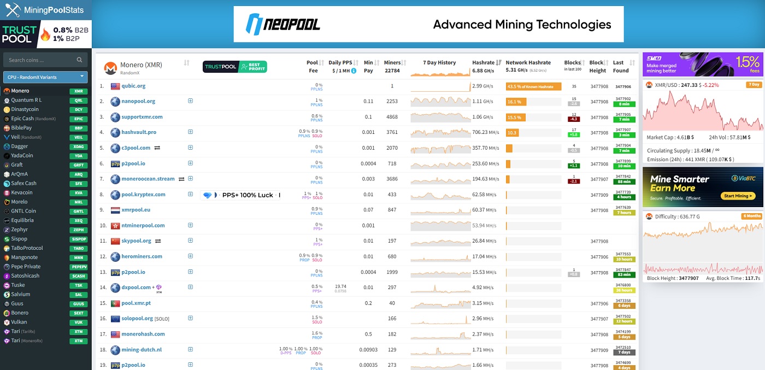Click the Monero icon in XMR/USD chart header

pos(649,85)
